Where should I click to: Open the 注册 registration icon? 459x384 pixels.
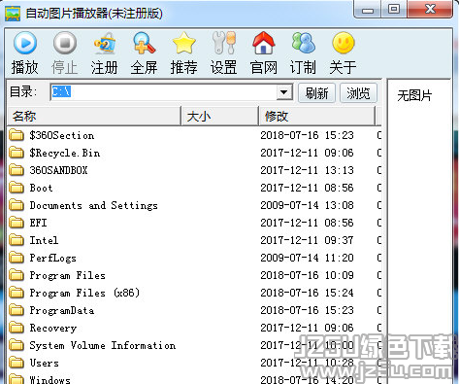105,43
